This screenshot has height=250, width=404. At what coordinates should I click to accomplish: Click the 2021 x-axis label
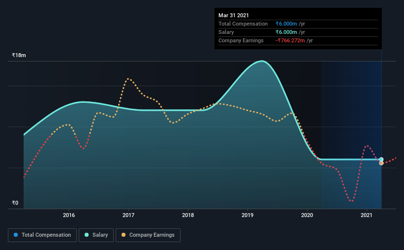coord(367,215)
